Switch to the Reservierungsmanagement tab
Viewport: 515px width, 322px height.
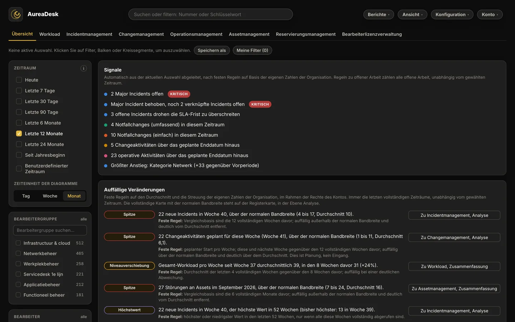(x=306, y=34)
